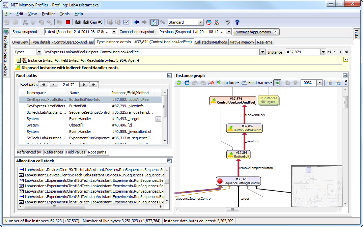This screenshot has height=227, width=363.
Task: Maximize the Instance graph panel
Action: click(345, 76)
